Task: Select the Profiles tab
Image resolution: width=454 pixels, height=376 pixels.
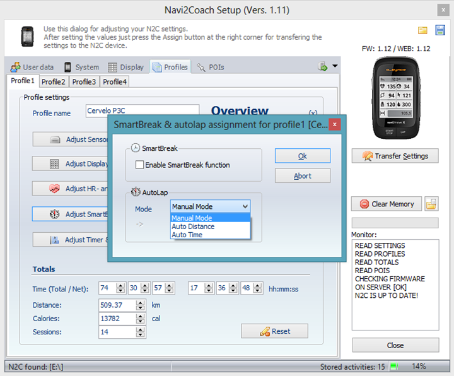Action: pos(170,67)
